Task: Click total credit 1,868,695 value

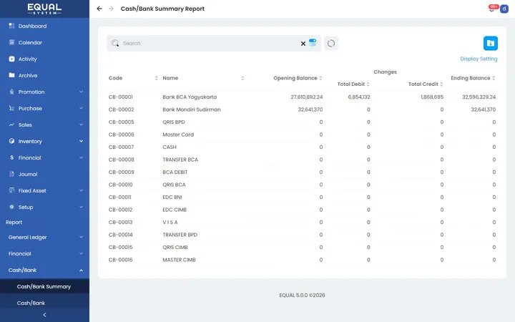Action: [x=432, y=97]
